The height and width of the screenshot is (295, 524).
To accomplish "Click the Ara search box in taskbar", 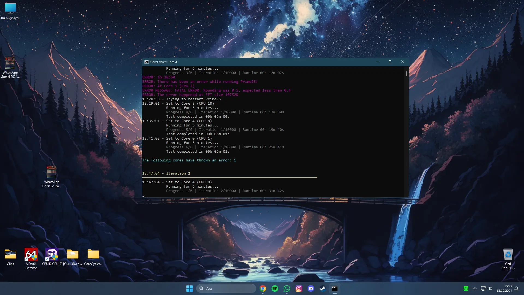I will coord(226,288).
